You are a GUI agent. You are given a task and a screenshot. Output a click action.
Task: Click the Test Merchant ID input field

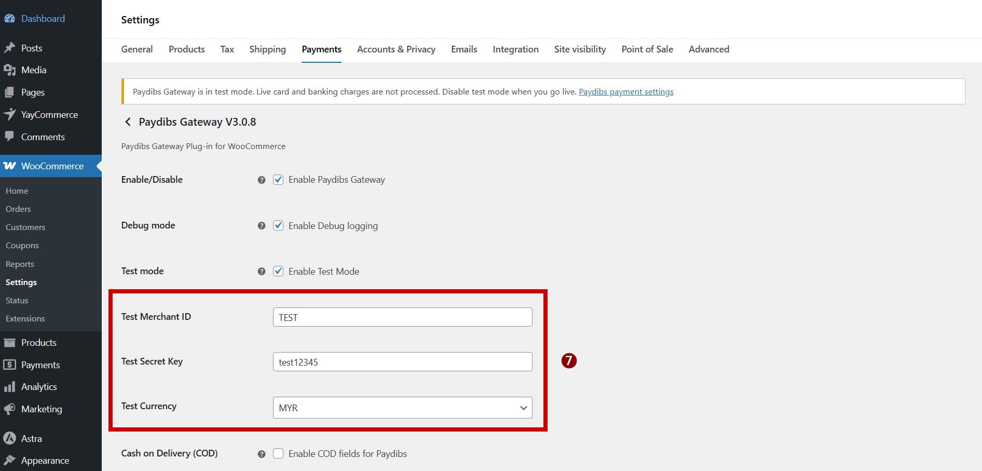[x=402, y=317]
